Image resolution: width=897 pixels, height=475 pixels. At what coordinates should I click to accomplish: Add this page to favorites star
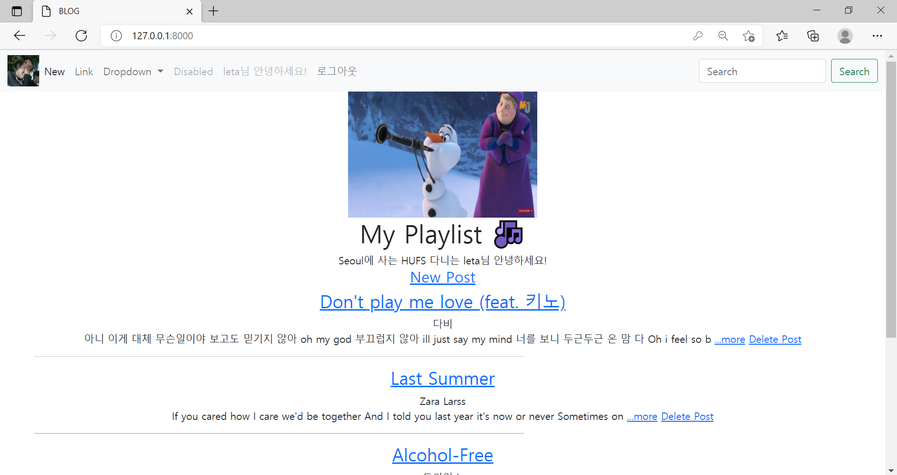(748, 35)
